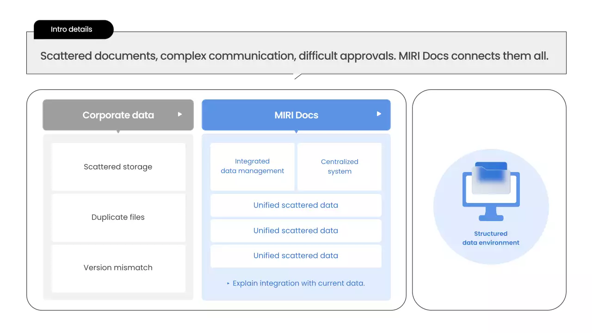This screenshot has width=592, height=333.
Task: Click the first Unified scattered data row
Action: pos(296,205)
